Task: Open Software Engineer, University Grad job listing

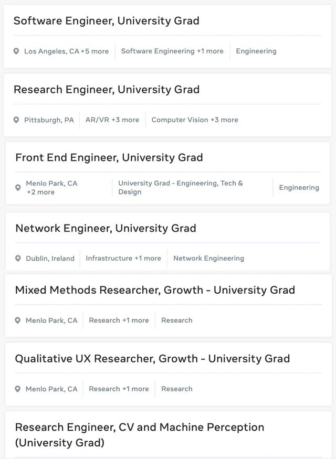Action: 106,21
